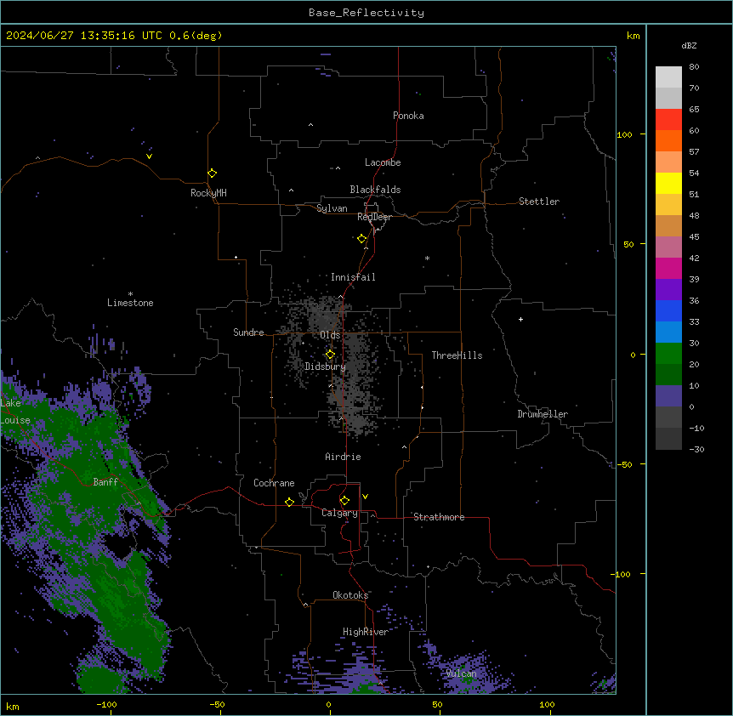Click the ThreeHills city label
733x716 pixels.
tap(457, 355)
